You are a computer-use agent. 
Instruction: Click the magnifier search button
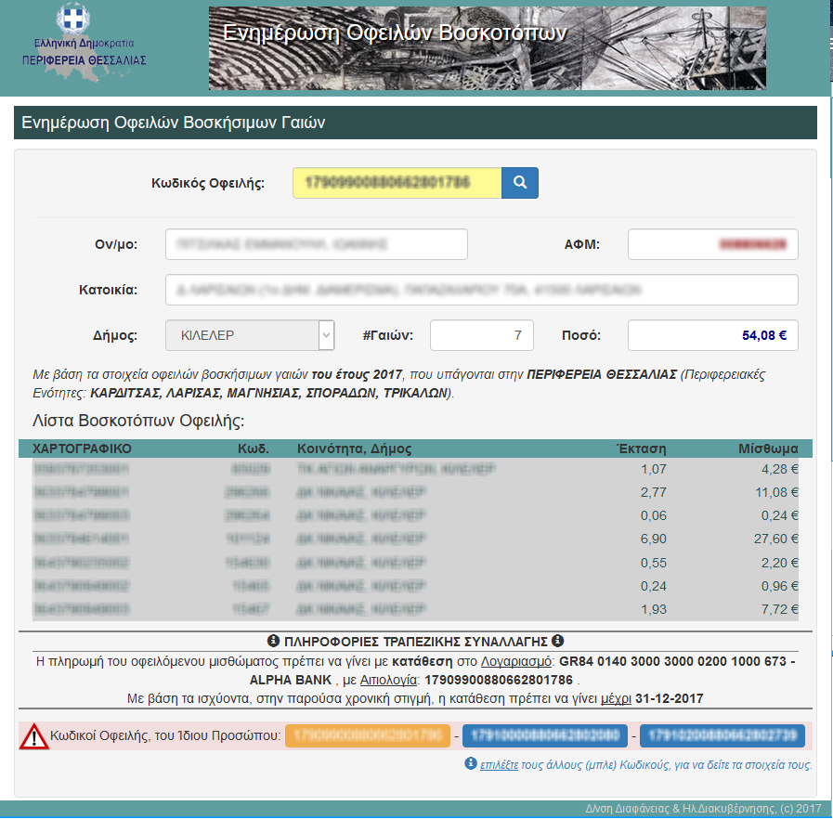tap(520, 183)
